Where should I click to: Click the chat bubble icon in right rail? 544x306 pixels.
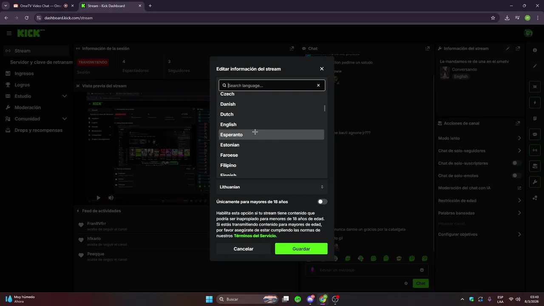(535, 134)
